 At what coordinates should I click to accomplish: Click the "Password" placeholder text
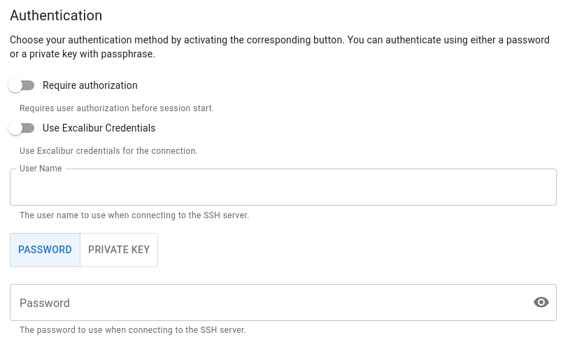(x=45, y=303)
